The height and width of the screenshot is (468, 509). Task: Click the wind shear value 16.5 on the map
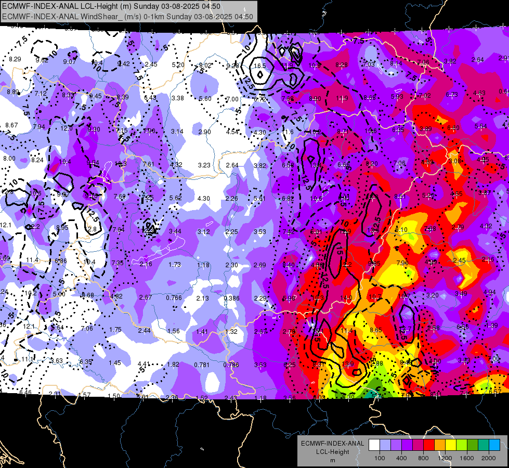tap(259, 66)
